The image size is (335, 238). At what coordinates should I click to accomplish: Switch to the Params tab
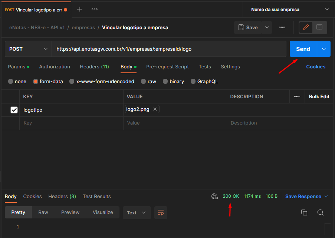(19, 67)
